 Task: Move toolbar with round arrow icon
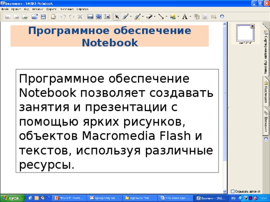(222, 16)
